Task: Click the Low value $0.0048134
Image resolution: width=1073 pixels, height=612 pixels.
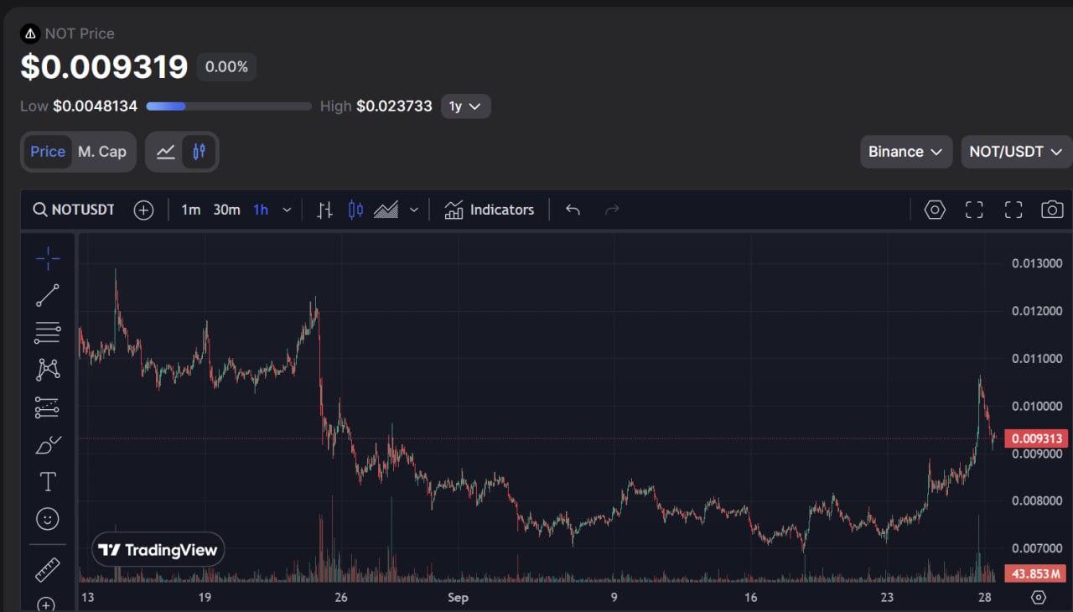Action: (95, 106)
